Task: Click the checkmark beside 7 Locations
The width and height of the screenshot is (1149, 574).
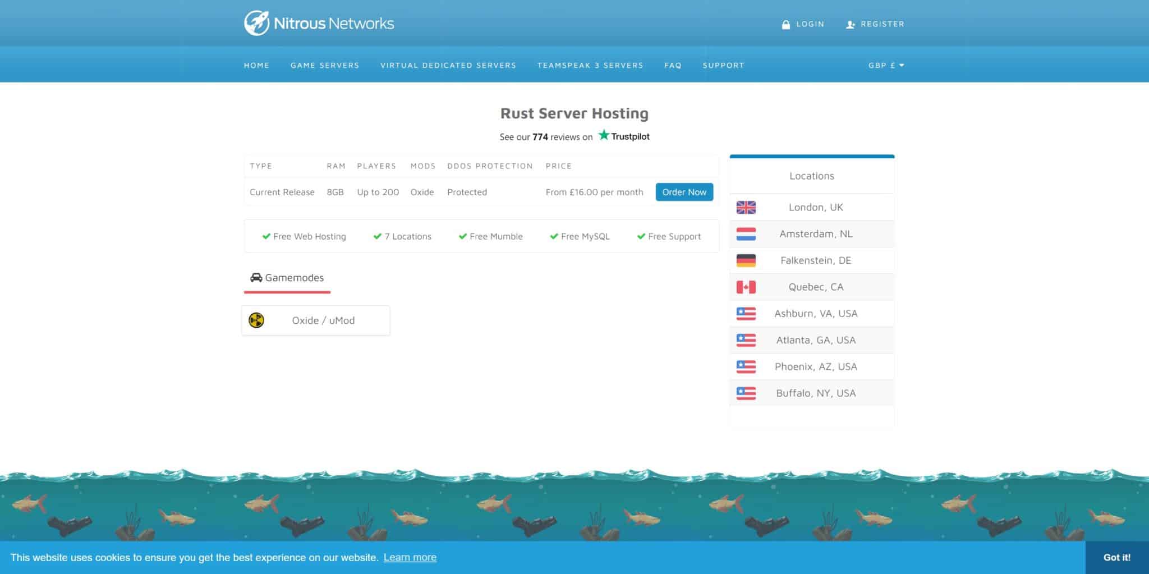Action: pos(378,236)
